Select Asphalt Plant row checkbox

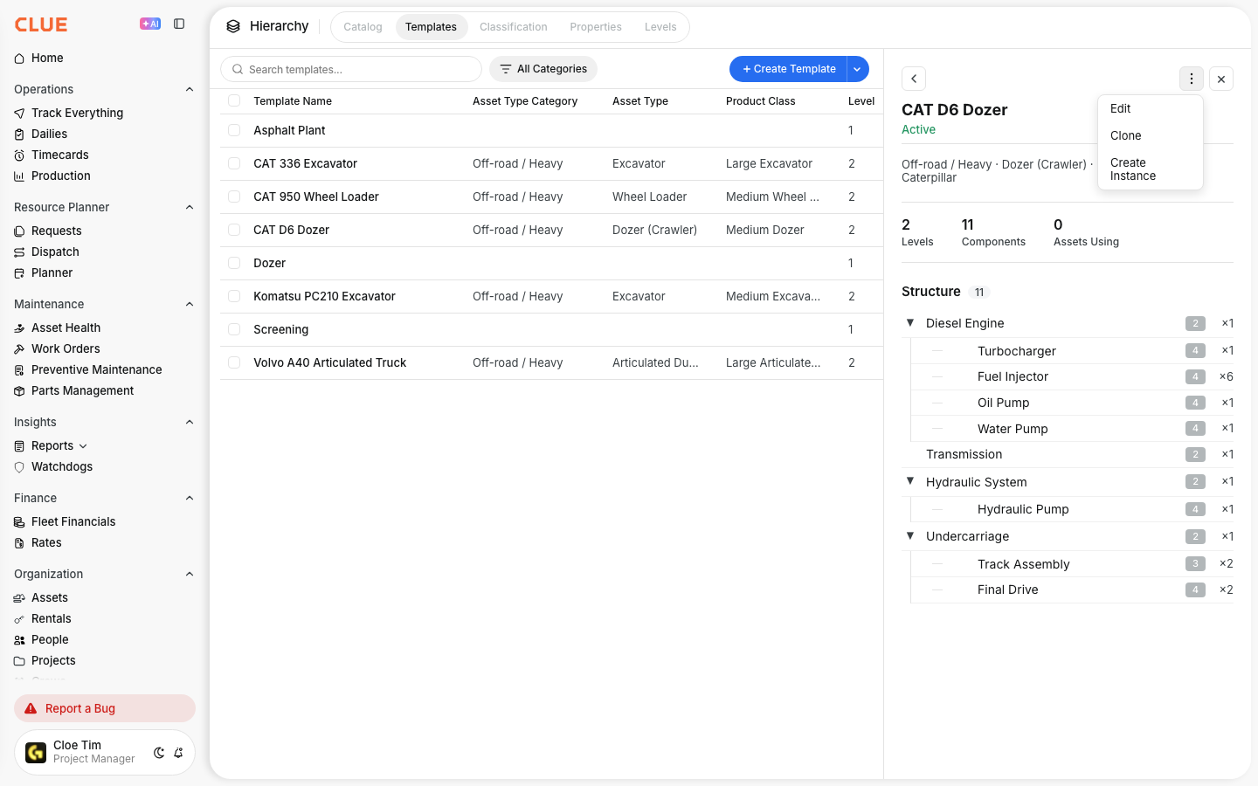pos(234,130)
